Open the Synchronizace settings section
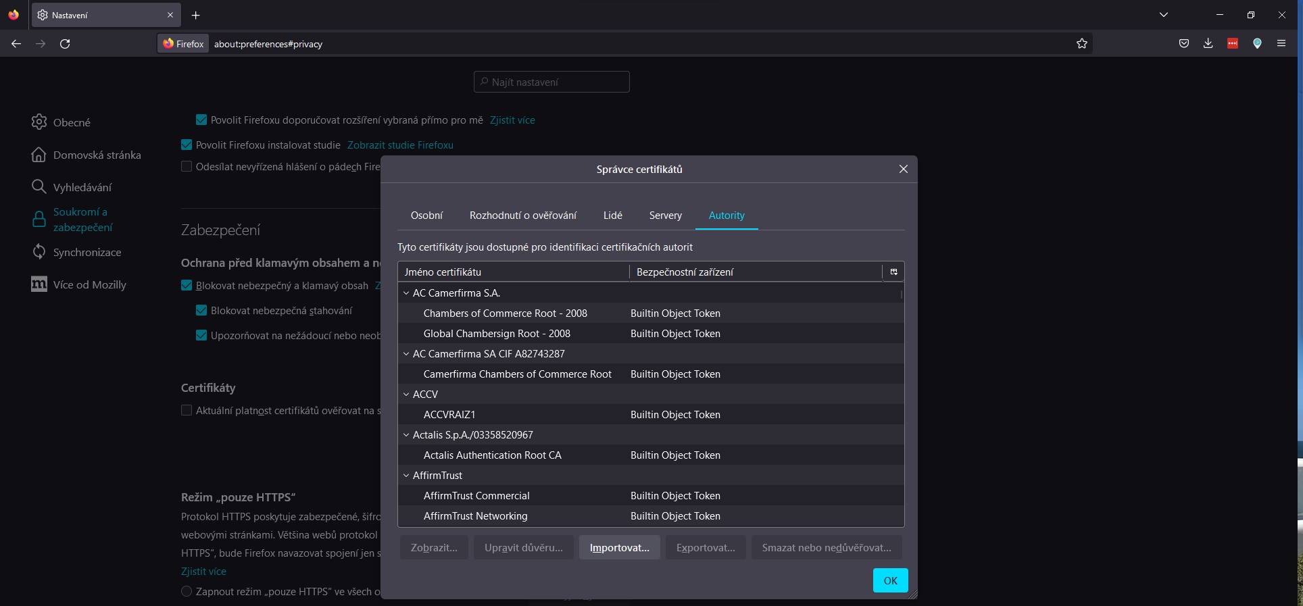 [76, 252]
